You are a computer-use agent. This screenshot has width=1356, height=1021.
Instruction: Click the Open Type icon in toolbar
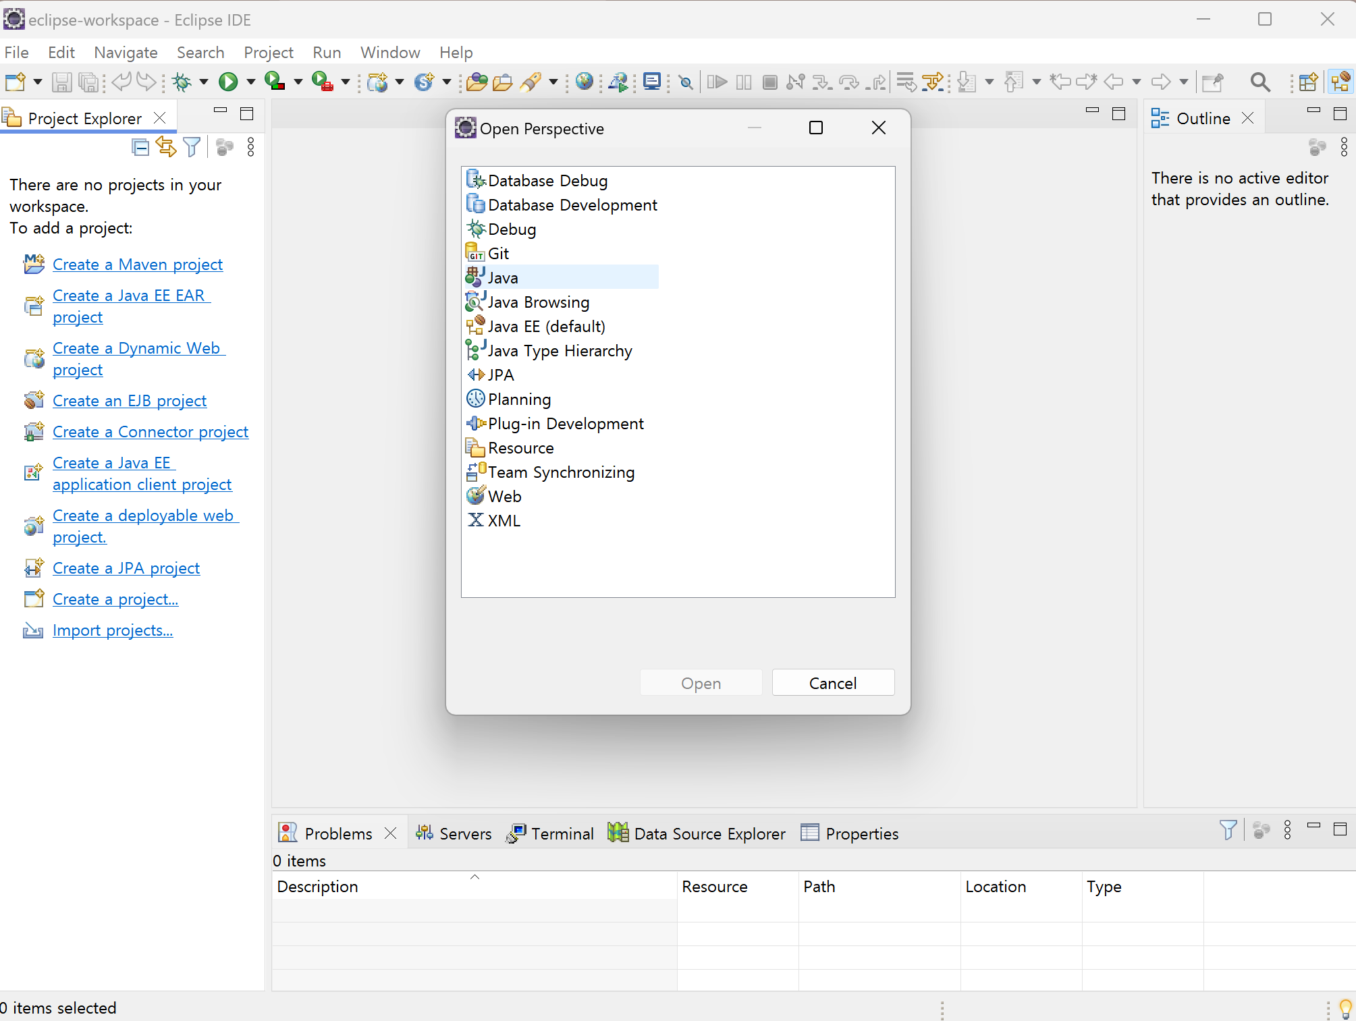pos(476,82)
